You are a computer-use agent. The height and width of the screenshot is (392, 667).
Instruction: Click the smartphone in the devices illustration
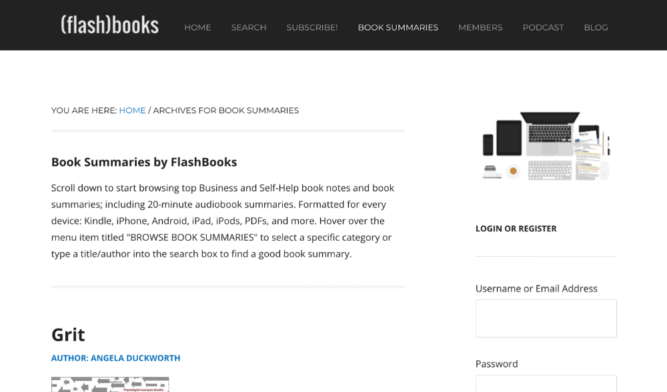point(488,145)
